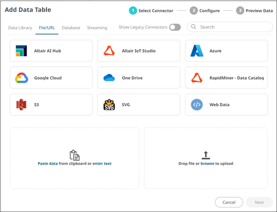Viewport: 277px width, 212px height.
Task: Enable Show Legacy Connectors toggle
Action: point(175,27)
